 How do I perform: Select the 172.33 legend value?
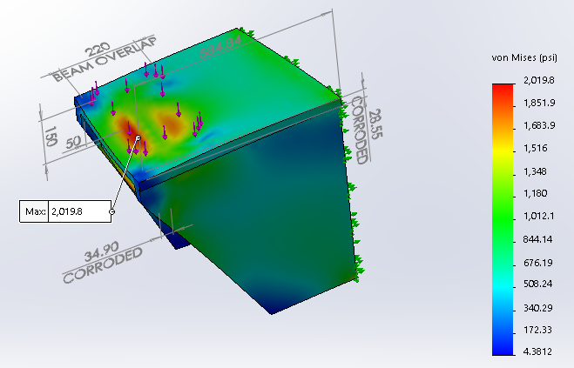pos(538,329)
